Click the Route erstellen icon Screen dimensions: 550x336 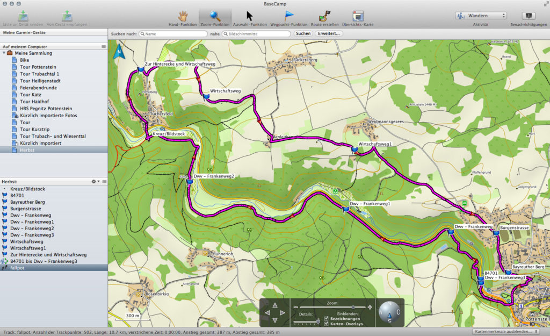[324, 16]
